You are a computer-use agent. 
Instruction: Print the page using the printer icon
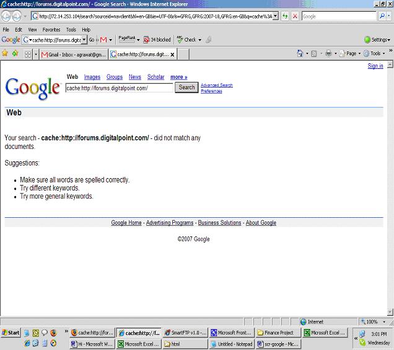(x=328, y=53)
